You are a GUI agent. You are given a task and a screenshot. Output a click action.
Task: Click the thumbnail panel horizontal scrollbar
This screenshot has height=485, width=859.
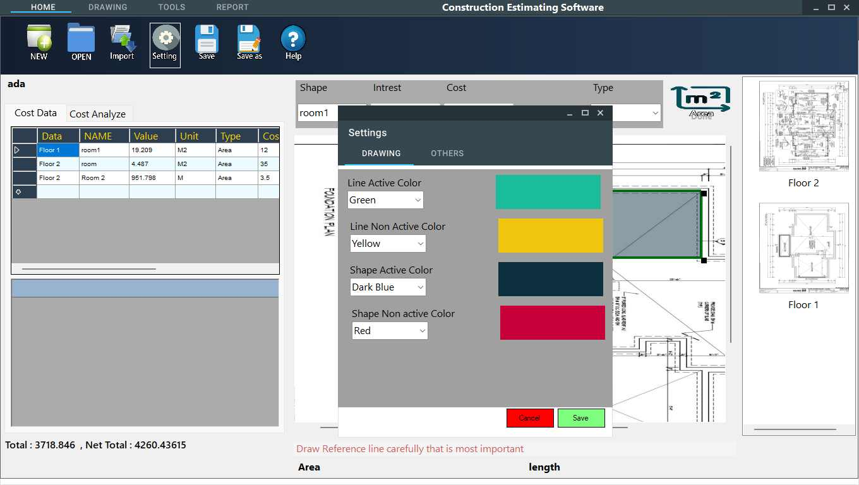click(795, 429)
